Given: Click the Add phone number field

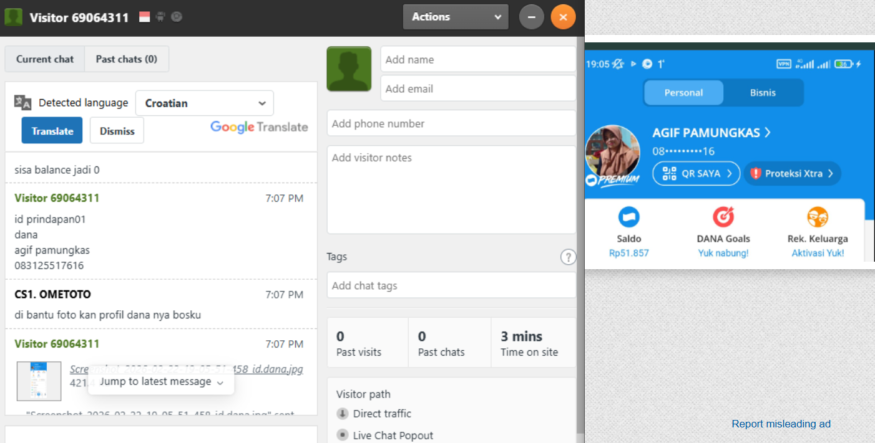Looking at the screenshot, I should [x=451, y=123].
